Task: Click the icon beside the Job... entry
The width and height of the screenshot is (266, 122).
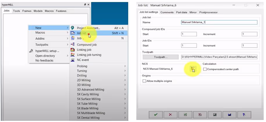Action: 73,38
